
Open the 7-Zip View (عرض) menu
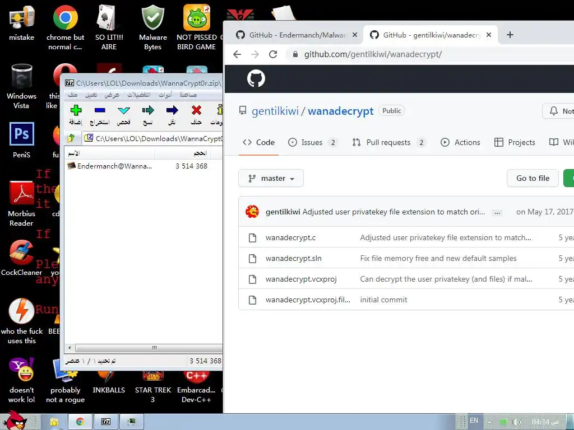112,95
